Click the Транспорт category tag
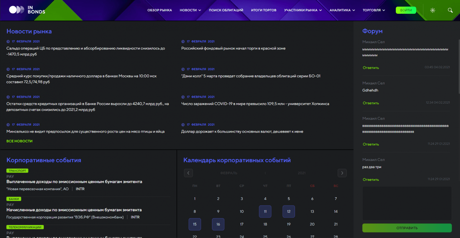 tap(17, 171)
